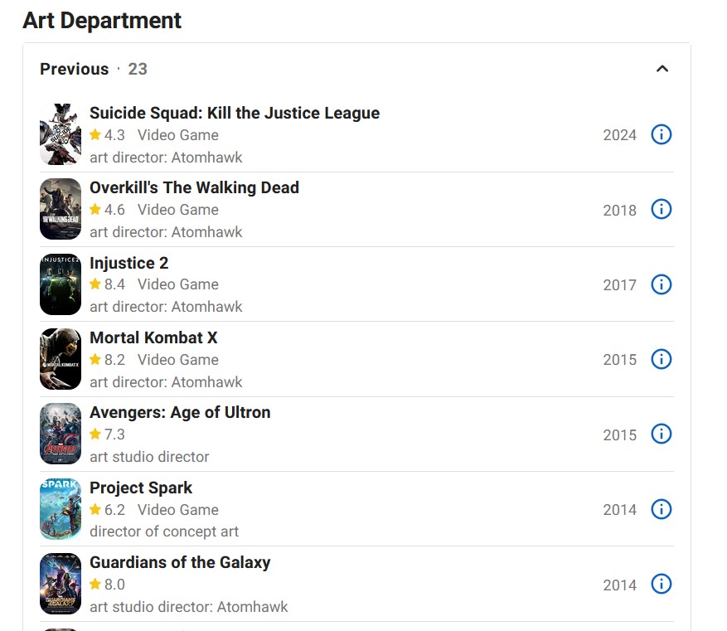The image size is (727, 631).
Task: Click the Walking Dead poster thumbnail
Action: point(61,209)
